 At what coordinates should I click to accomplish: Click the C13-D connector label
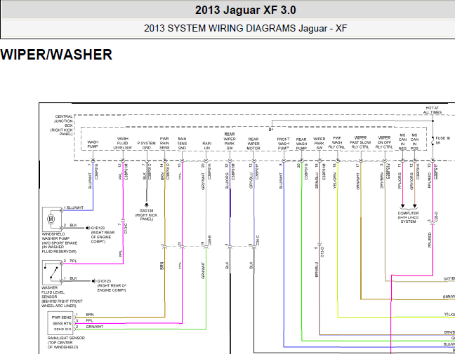pyautogui.click(x=322, y=252)
